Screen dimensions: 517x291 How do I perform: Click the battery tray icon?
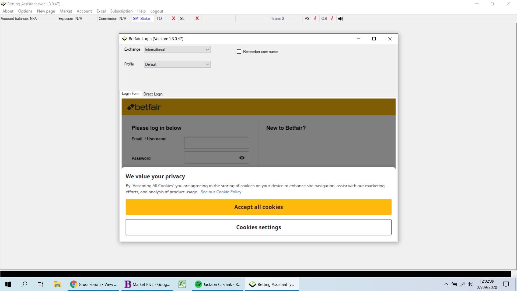click(454, 284)
